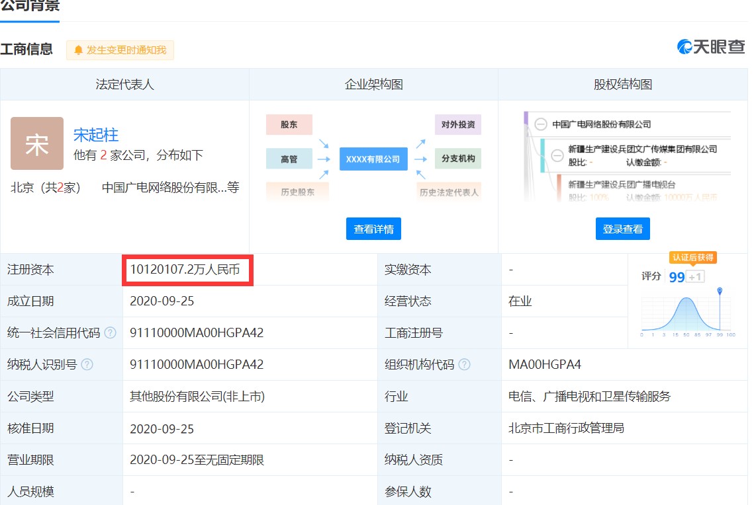Click the 登录查看 button

coord(622,228)
